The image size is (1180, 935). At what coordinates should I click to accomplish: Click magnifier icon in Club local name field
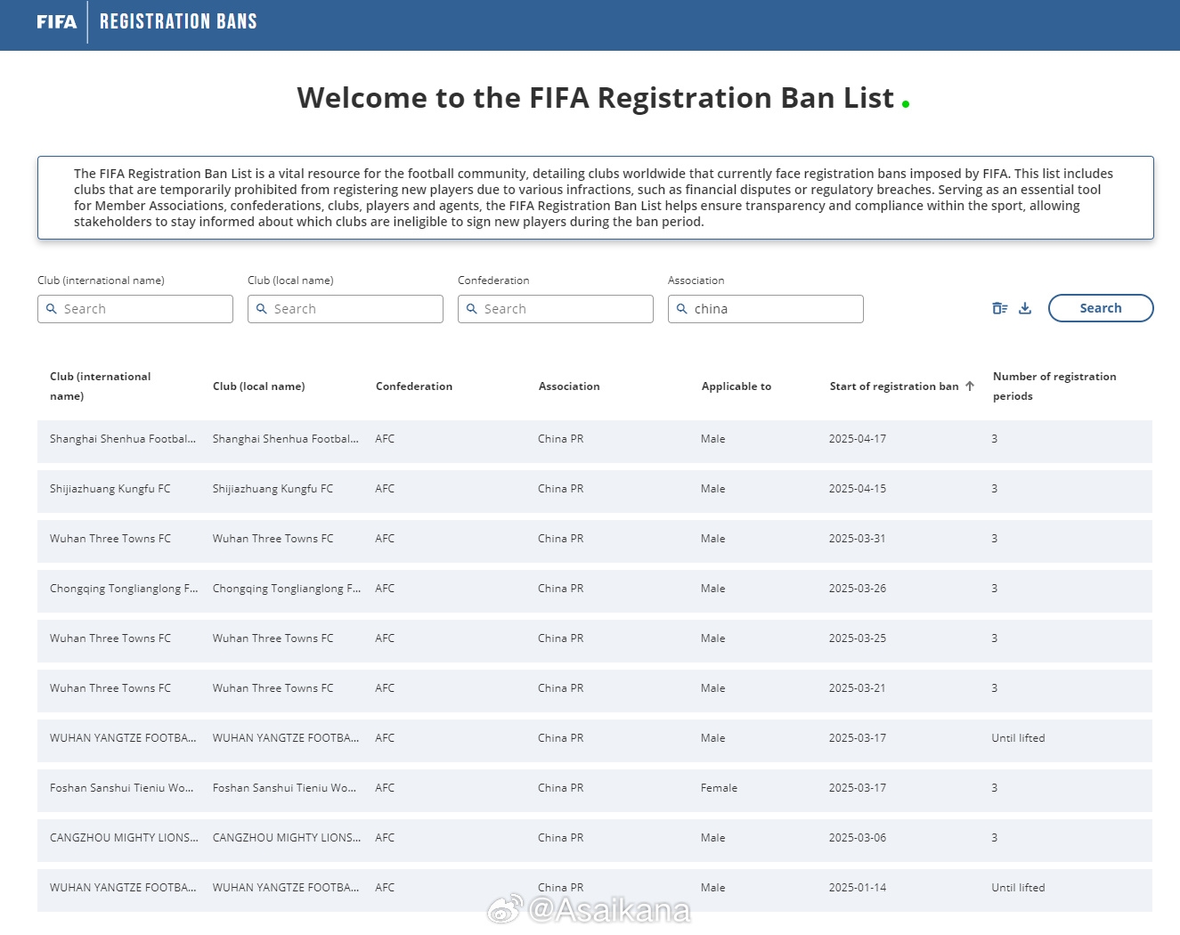[x=262, y=309]
